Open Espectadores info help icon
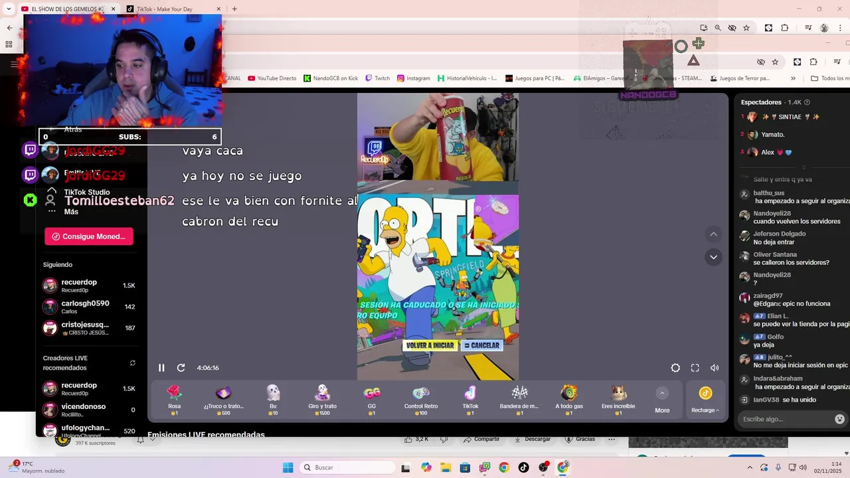The width and height of the screenshot is (850, 478). click(x=807, y=102)
